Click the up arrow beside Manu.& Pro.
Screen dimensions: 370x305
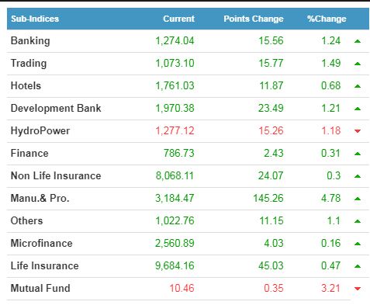[358, 199]
